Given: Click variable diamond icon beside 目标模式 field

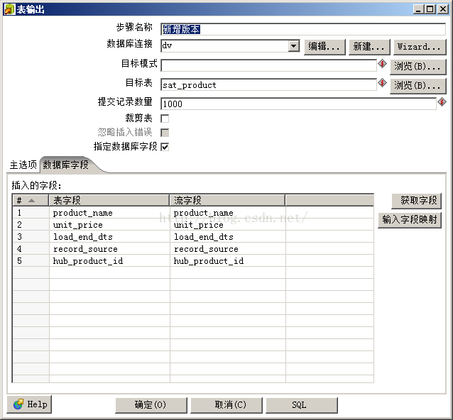Looking at the screenshot, I should [382, 64].
